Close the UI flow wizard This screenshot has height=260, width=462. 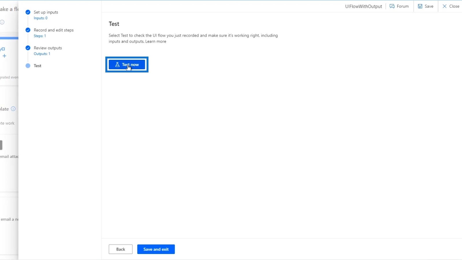[x=451, y=6]
